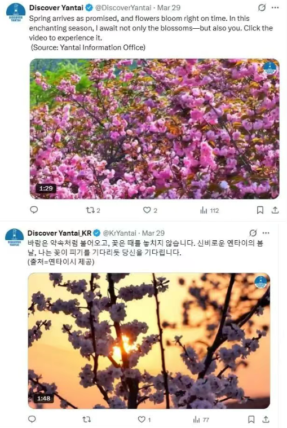
Task: Open Grok icon on the Discover Yantai tweet
Action: point(262,8)
